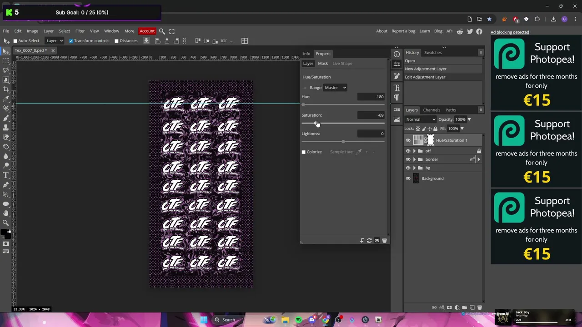
Task: Open the File menu
Action: [6, 31]
